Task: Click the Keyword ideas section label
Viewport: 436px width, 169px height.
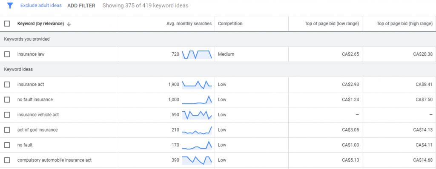Action: [x=18, y=69]
